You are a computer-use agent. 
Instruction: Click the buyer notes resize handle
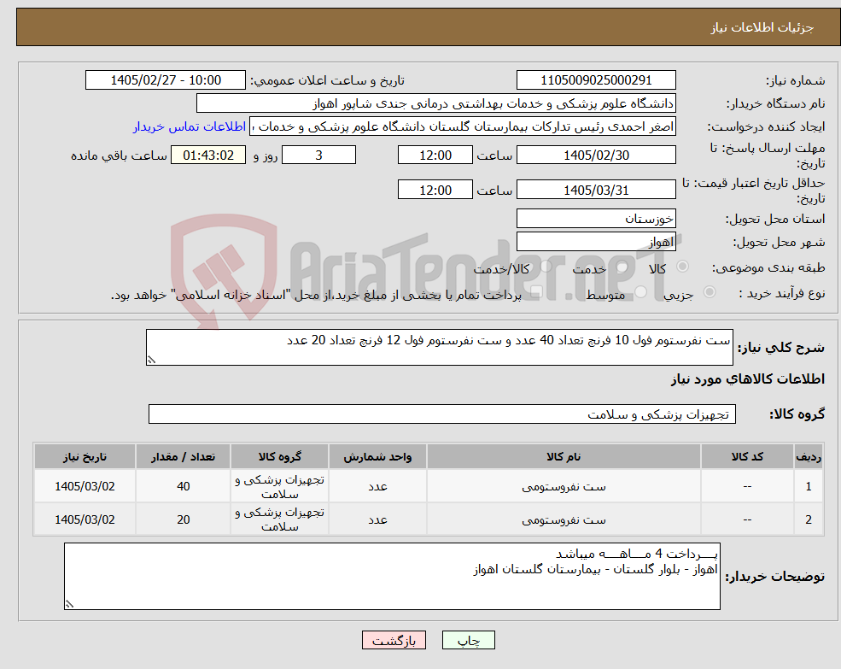(x=69, y=604)
